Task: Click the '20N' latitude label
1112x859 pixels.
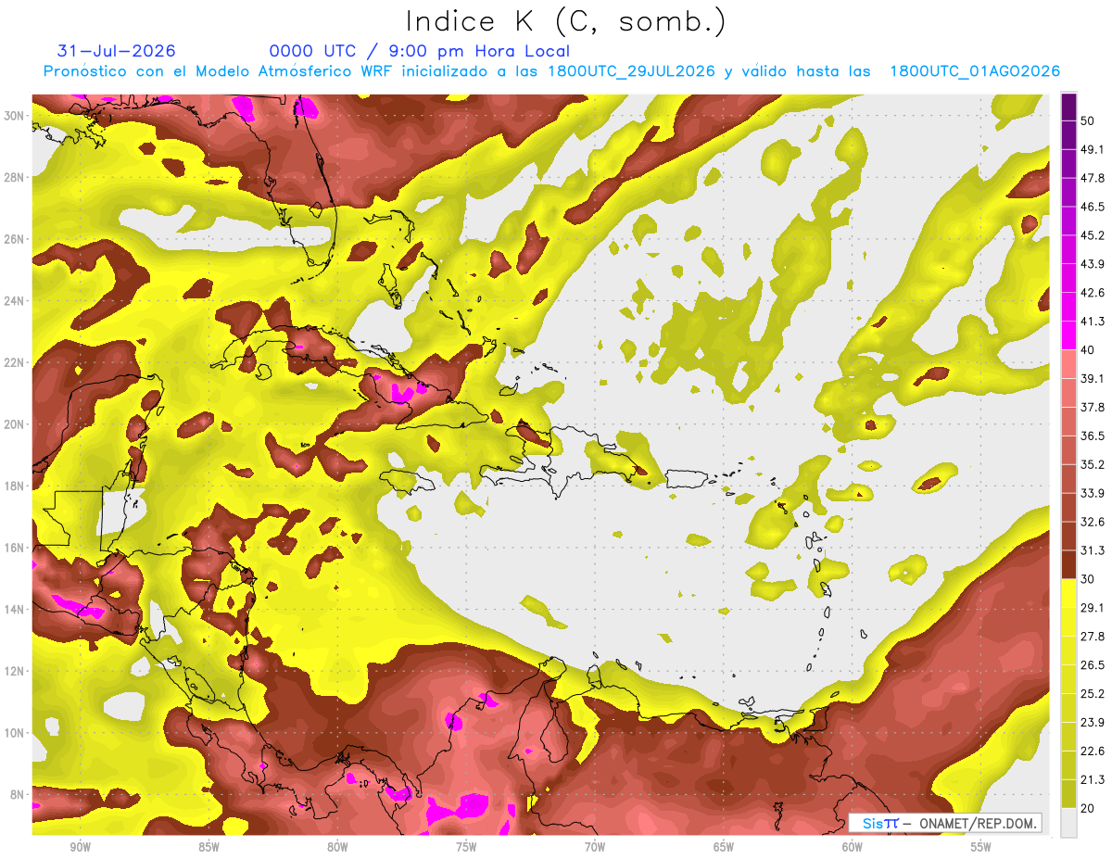Action: pos(15,424)
